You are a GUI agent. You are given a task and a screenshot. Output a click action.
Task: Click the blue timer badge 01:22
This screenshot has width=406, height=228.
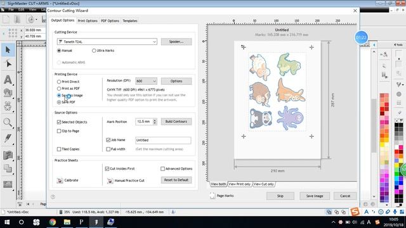tap(361, 37)
